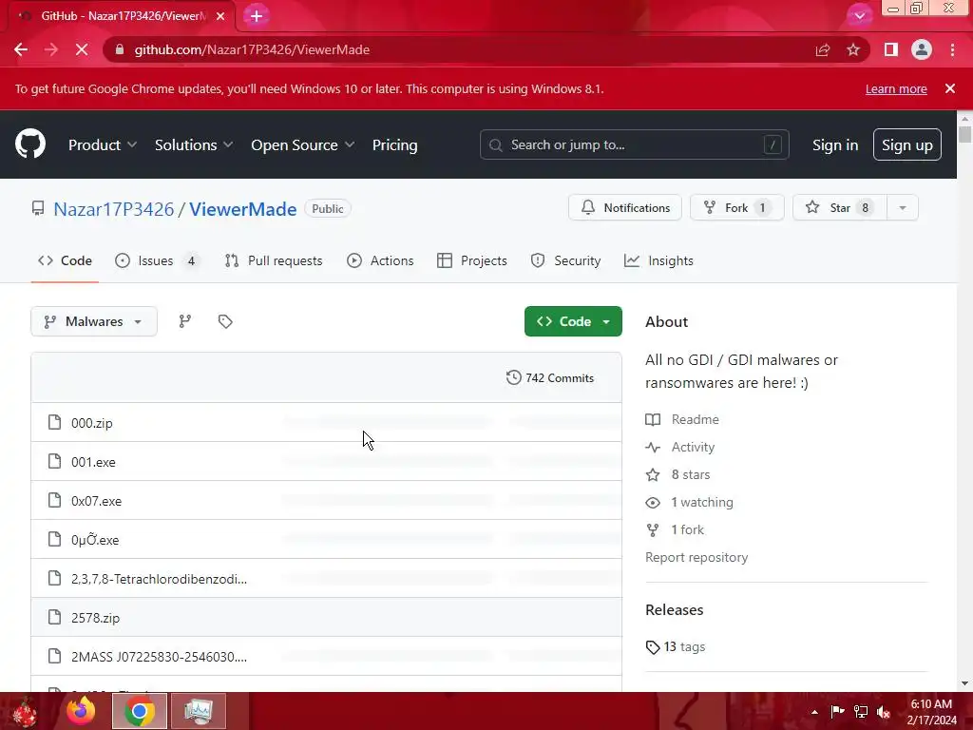Click the share page icon in address bar
The height and width of the screenshot is (730, 973).
coord(823,49)
